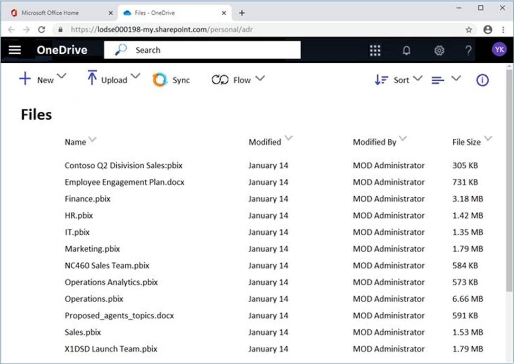514x364 pixels.
Task: Open a new browser tab
Action: click(x=242, y=13)
